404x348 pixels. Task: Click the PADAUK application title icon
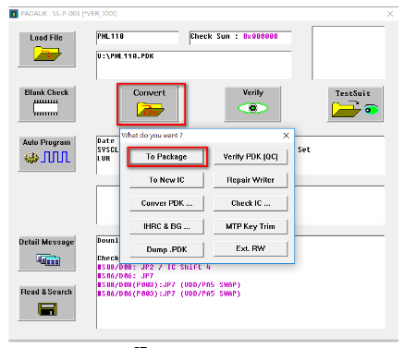pos(14,14)
